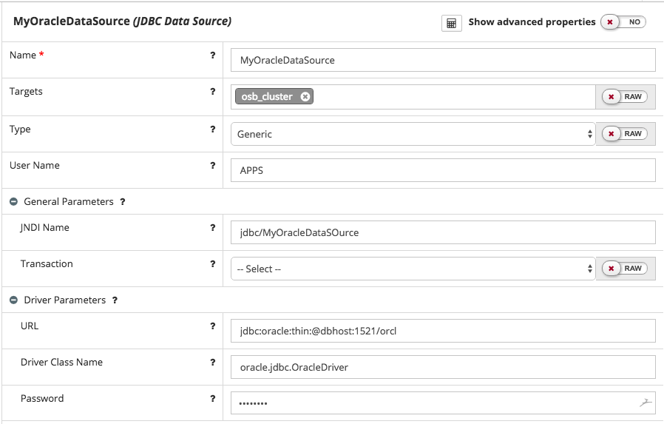Click the key icon in Password field
The width and height of the screenshot is (664, 424).
coord(645,403)
